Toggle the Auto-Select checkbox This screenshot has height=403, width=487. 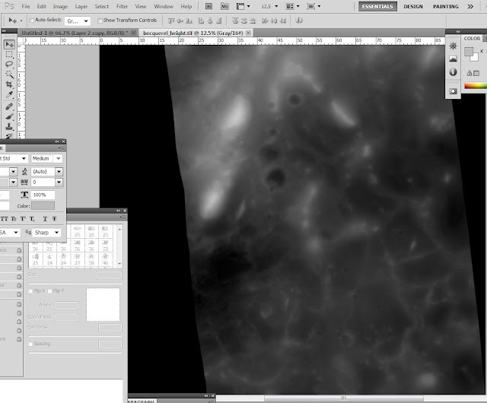(31, 21)
